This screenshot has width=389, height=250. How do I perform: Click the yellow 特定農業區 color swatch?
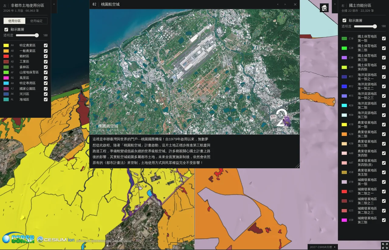[6, 45]
